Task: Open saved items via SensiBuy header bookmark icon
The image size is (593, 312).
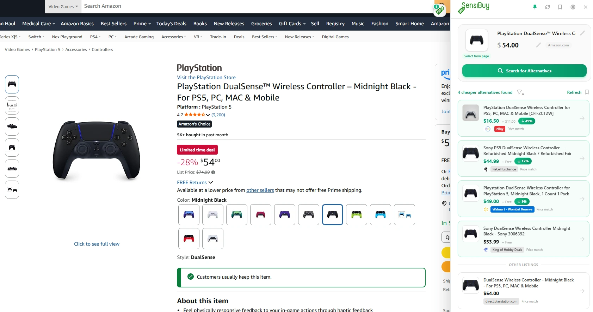Action: [x=560, y=7]
